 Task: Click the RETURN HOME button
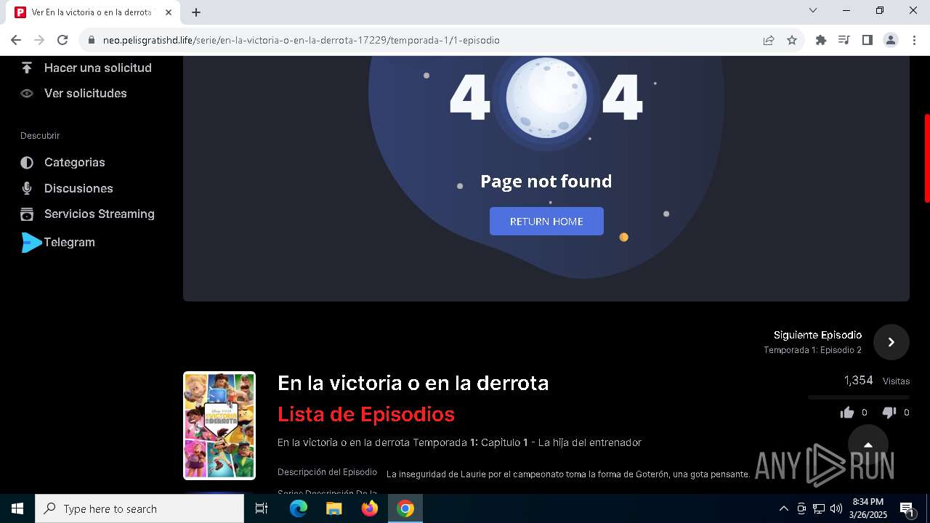(546, 222)
